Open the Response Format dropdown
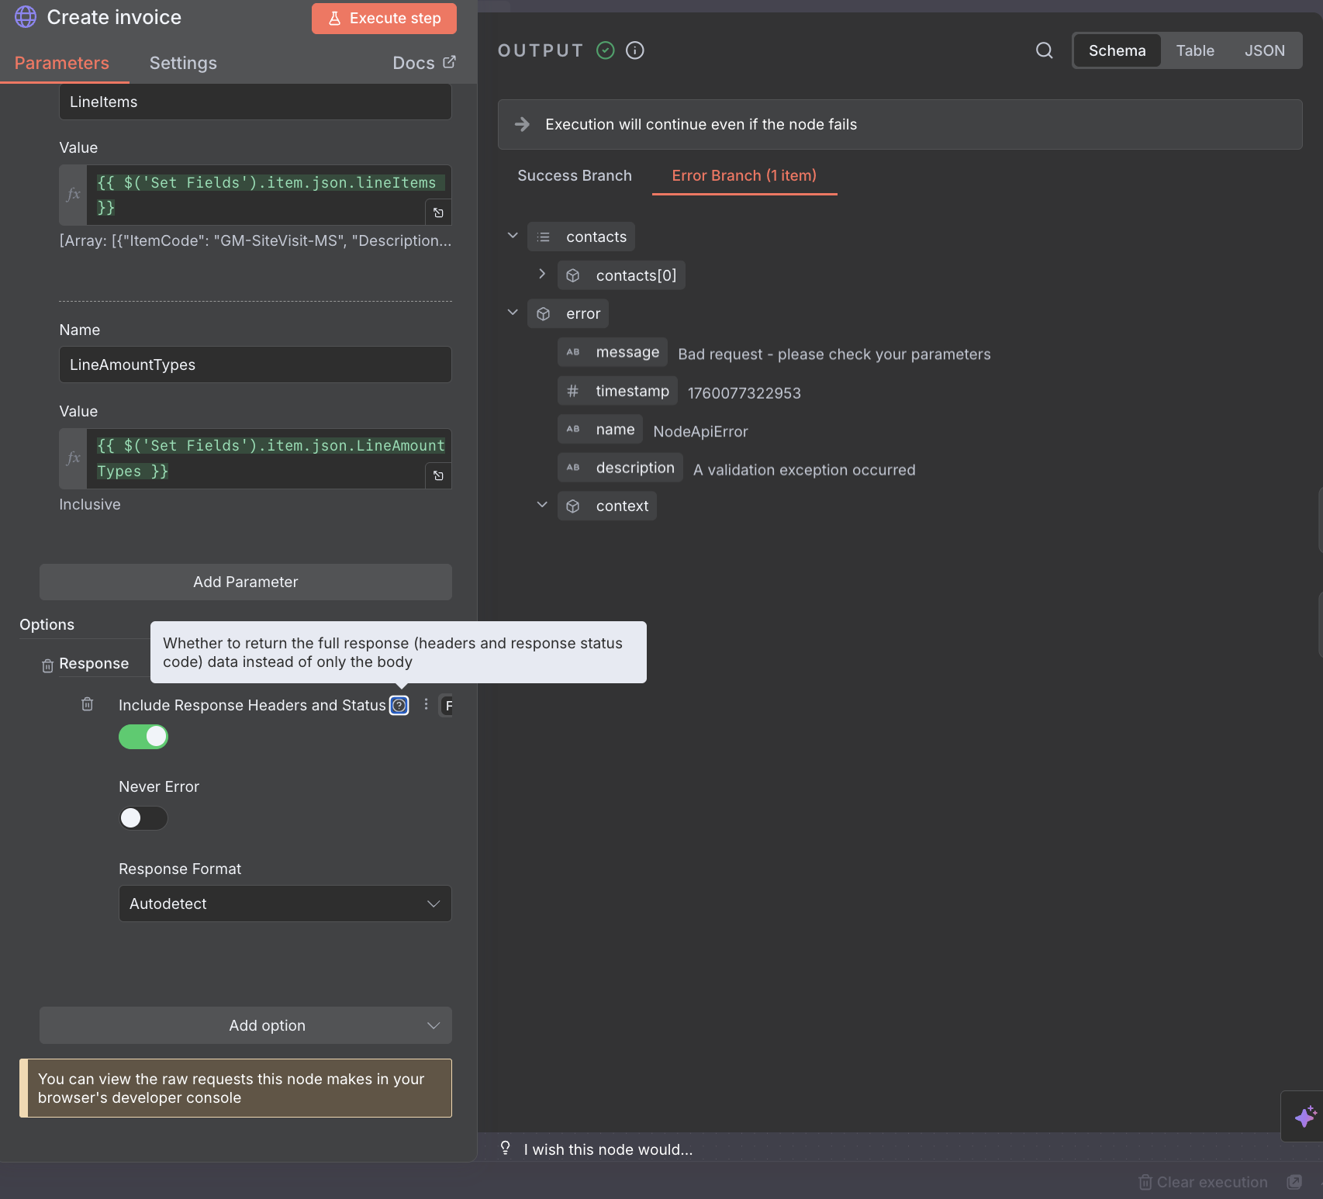The image size is (1323, 1199). click(285, 904)
